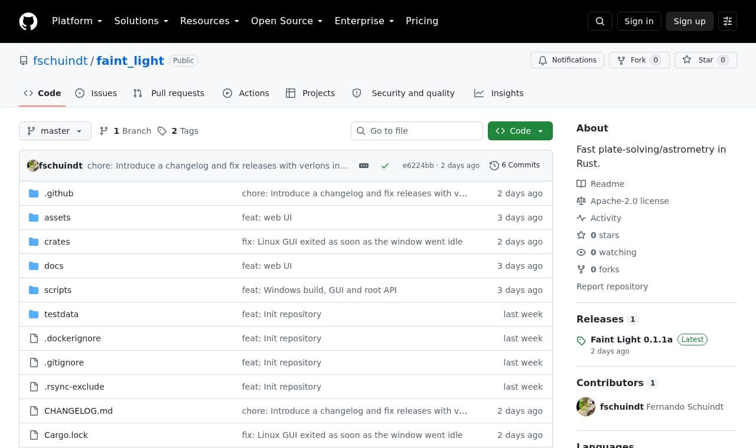Screen dimensions: 756x448
Task: Click the testdata folder icon
Action: tap(34, 314)
